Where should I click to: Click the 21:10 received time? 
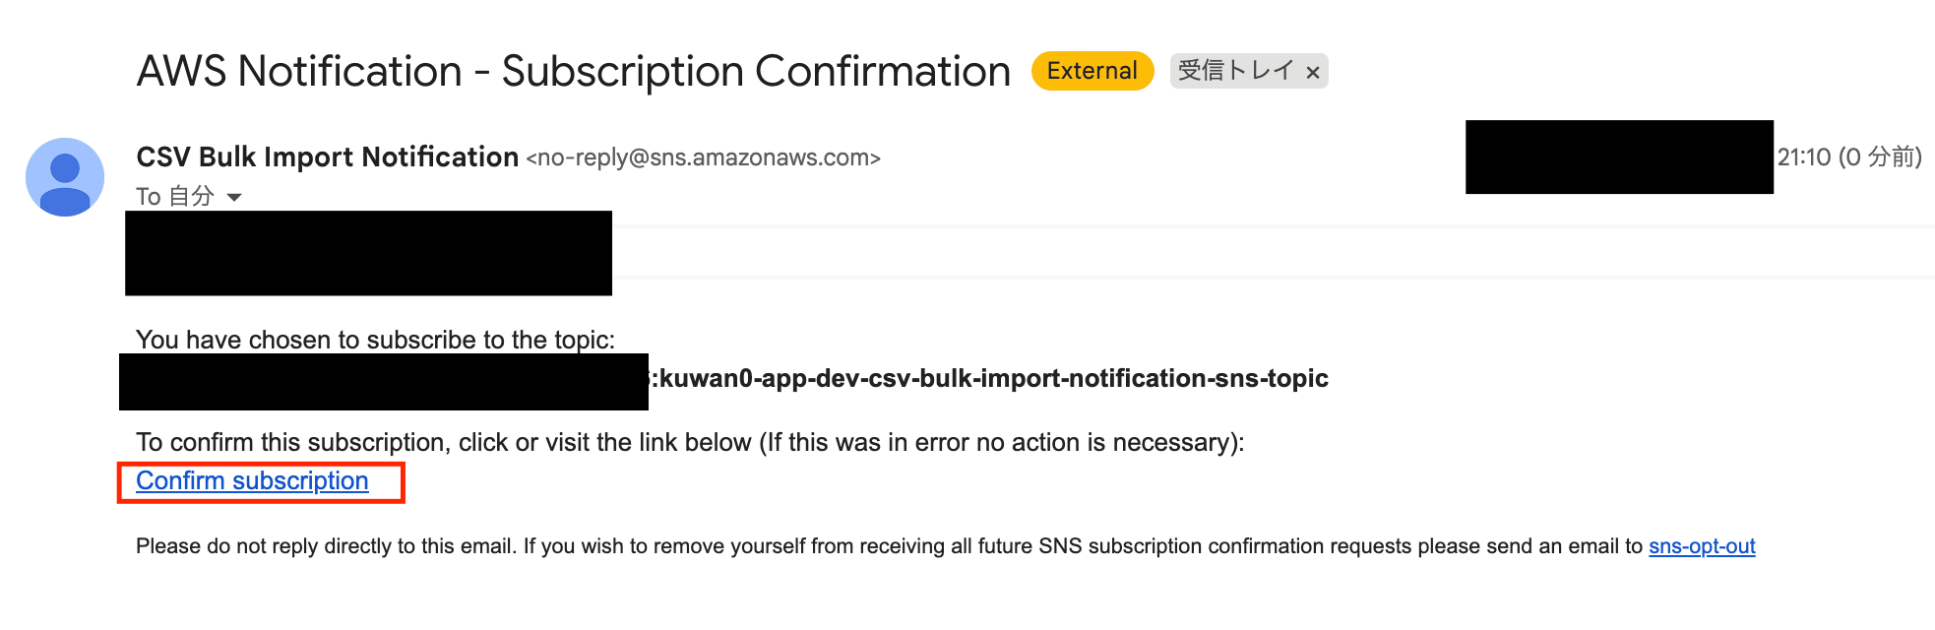pyautogui.click(x=1804, y=157)
